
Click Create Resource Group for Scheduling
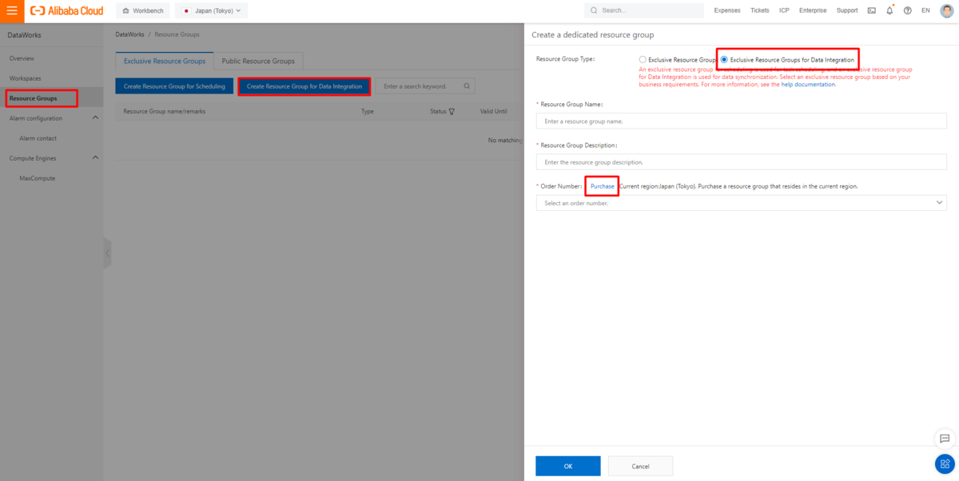[174, 85]
